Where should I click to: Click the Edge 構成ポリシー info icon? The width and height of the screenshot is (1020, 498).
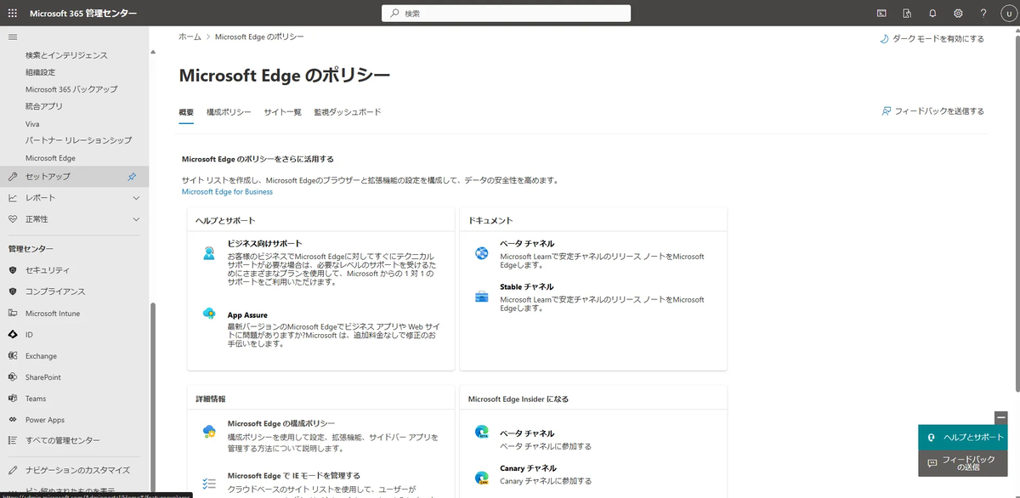(209, 432)
